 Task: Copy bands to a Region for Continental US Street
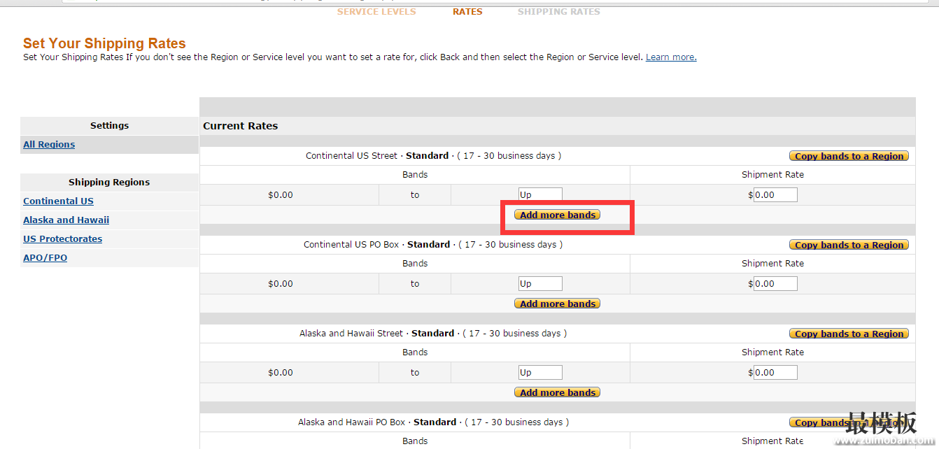tap(849, 156)
